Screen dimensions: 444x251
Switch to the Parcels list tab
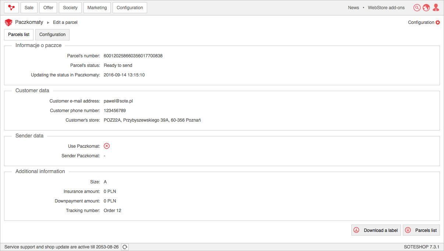point(19,35)
